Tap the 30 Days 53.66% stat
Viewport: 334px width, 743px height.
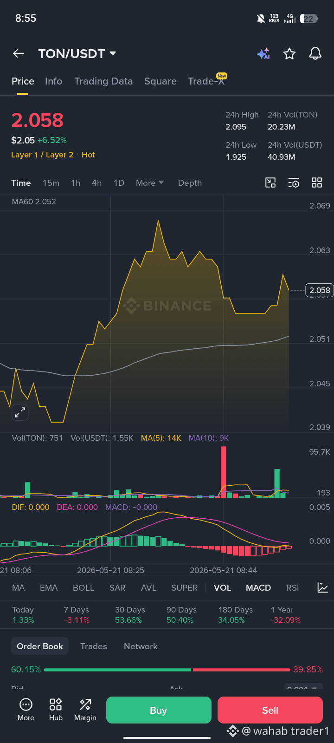pos(130,615)
